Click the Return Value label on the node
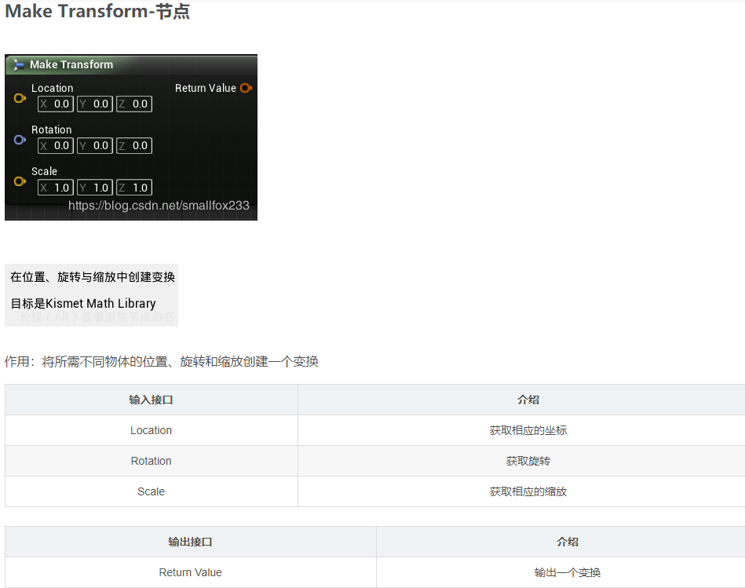Image resolution: width=745 pixels, height=588 pixels. [x=205, y=88]
